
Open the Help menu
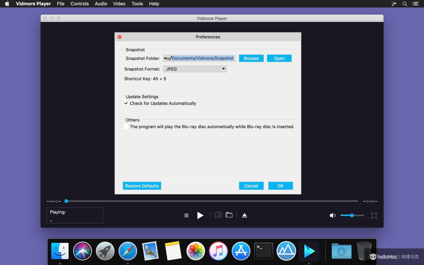click(154, 4)
